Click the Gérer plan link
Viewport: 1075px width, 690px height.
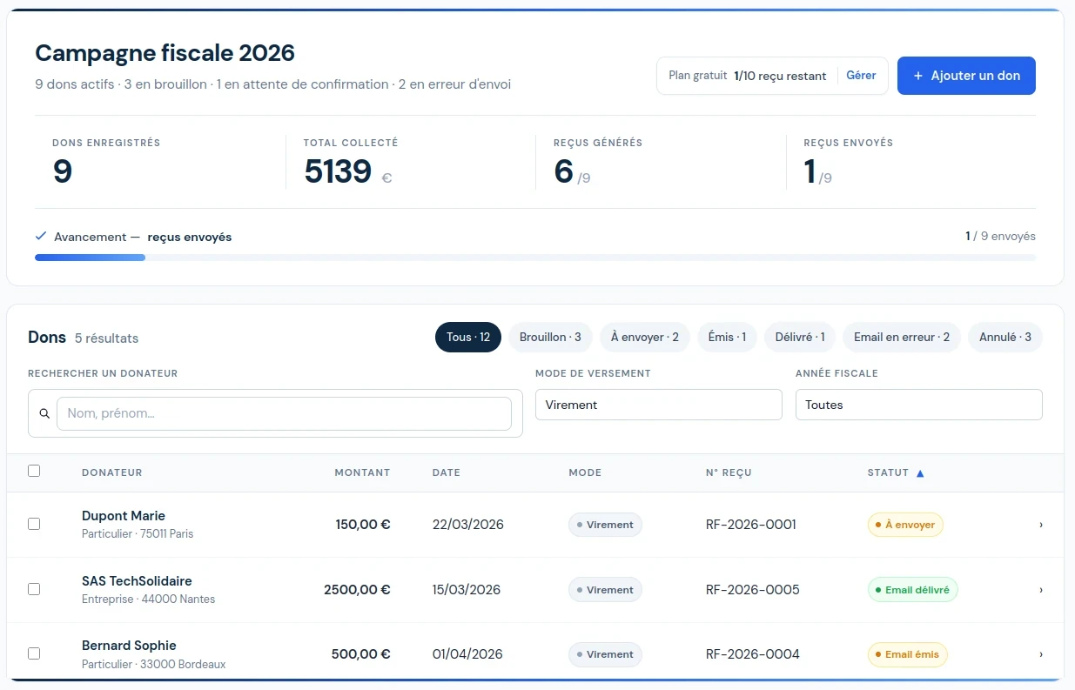[x=861, y=76]
